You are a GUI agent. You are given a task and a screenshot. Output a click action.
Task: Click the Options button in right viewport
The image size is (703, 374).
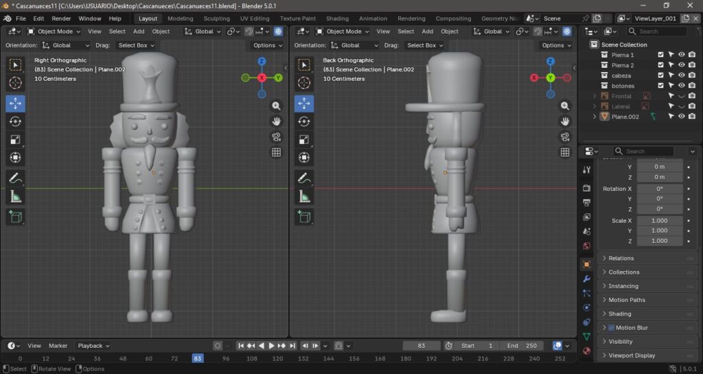click(x=556, y=45)
